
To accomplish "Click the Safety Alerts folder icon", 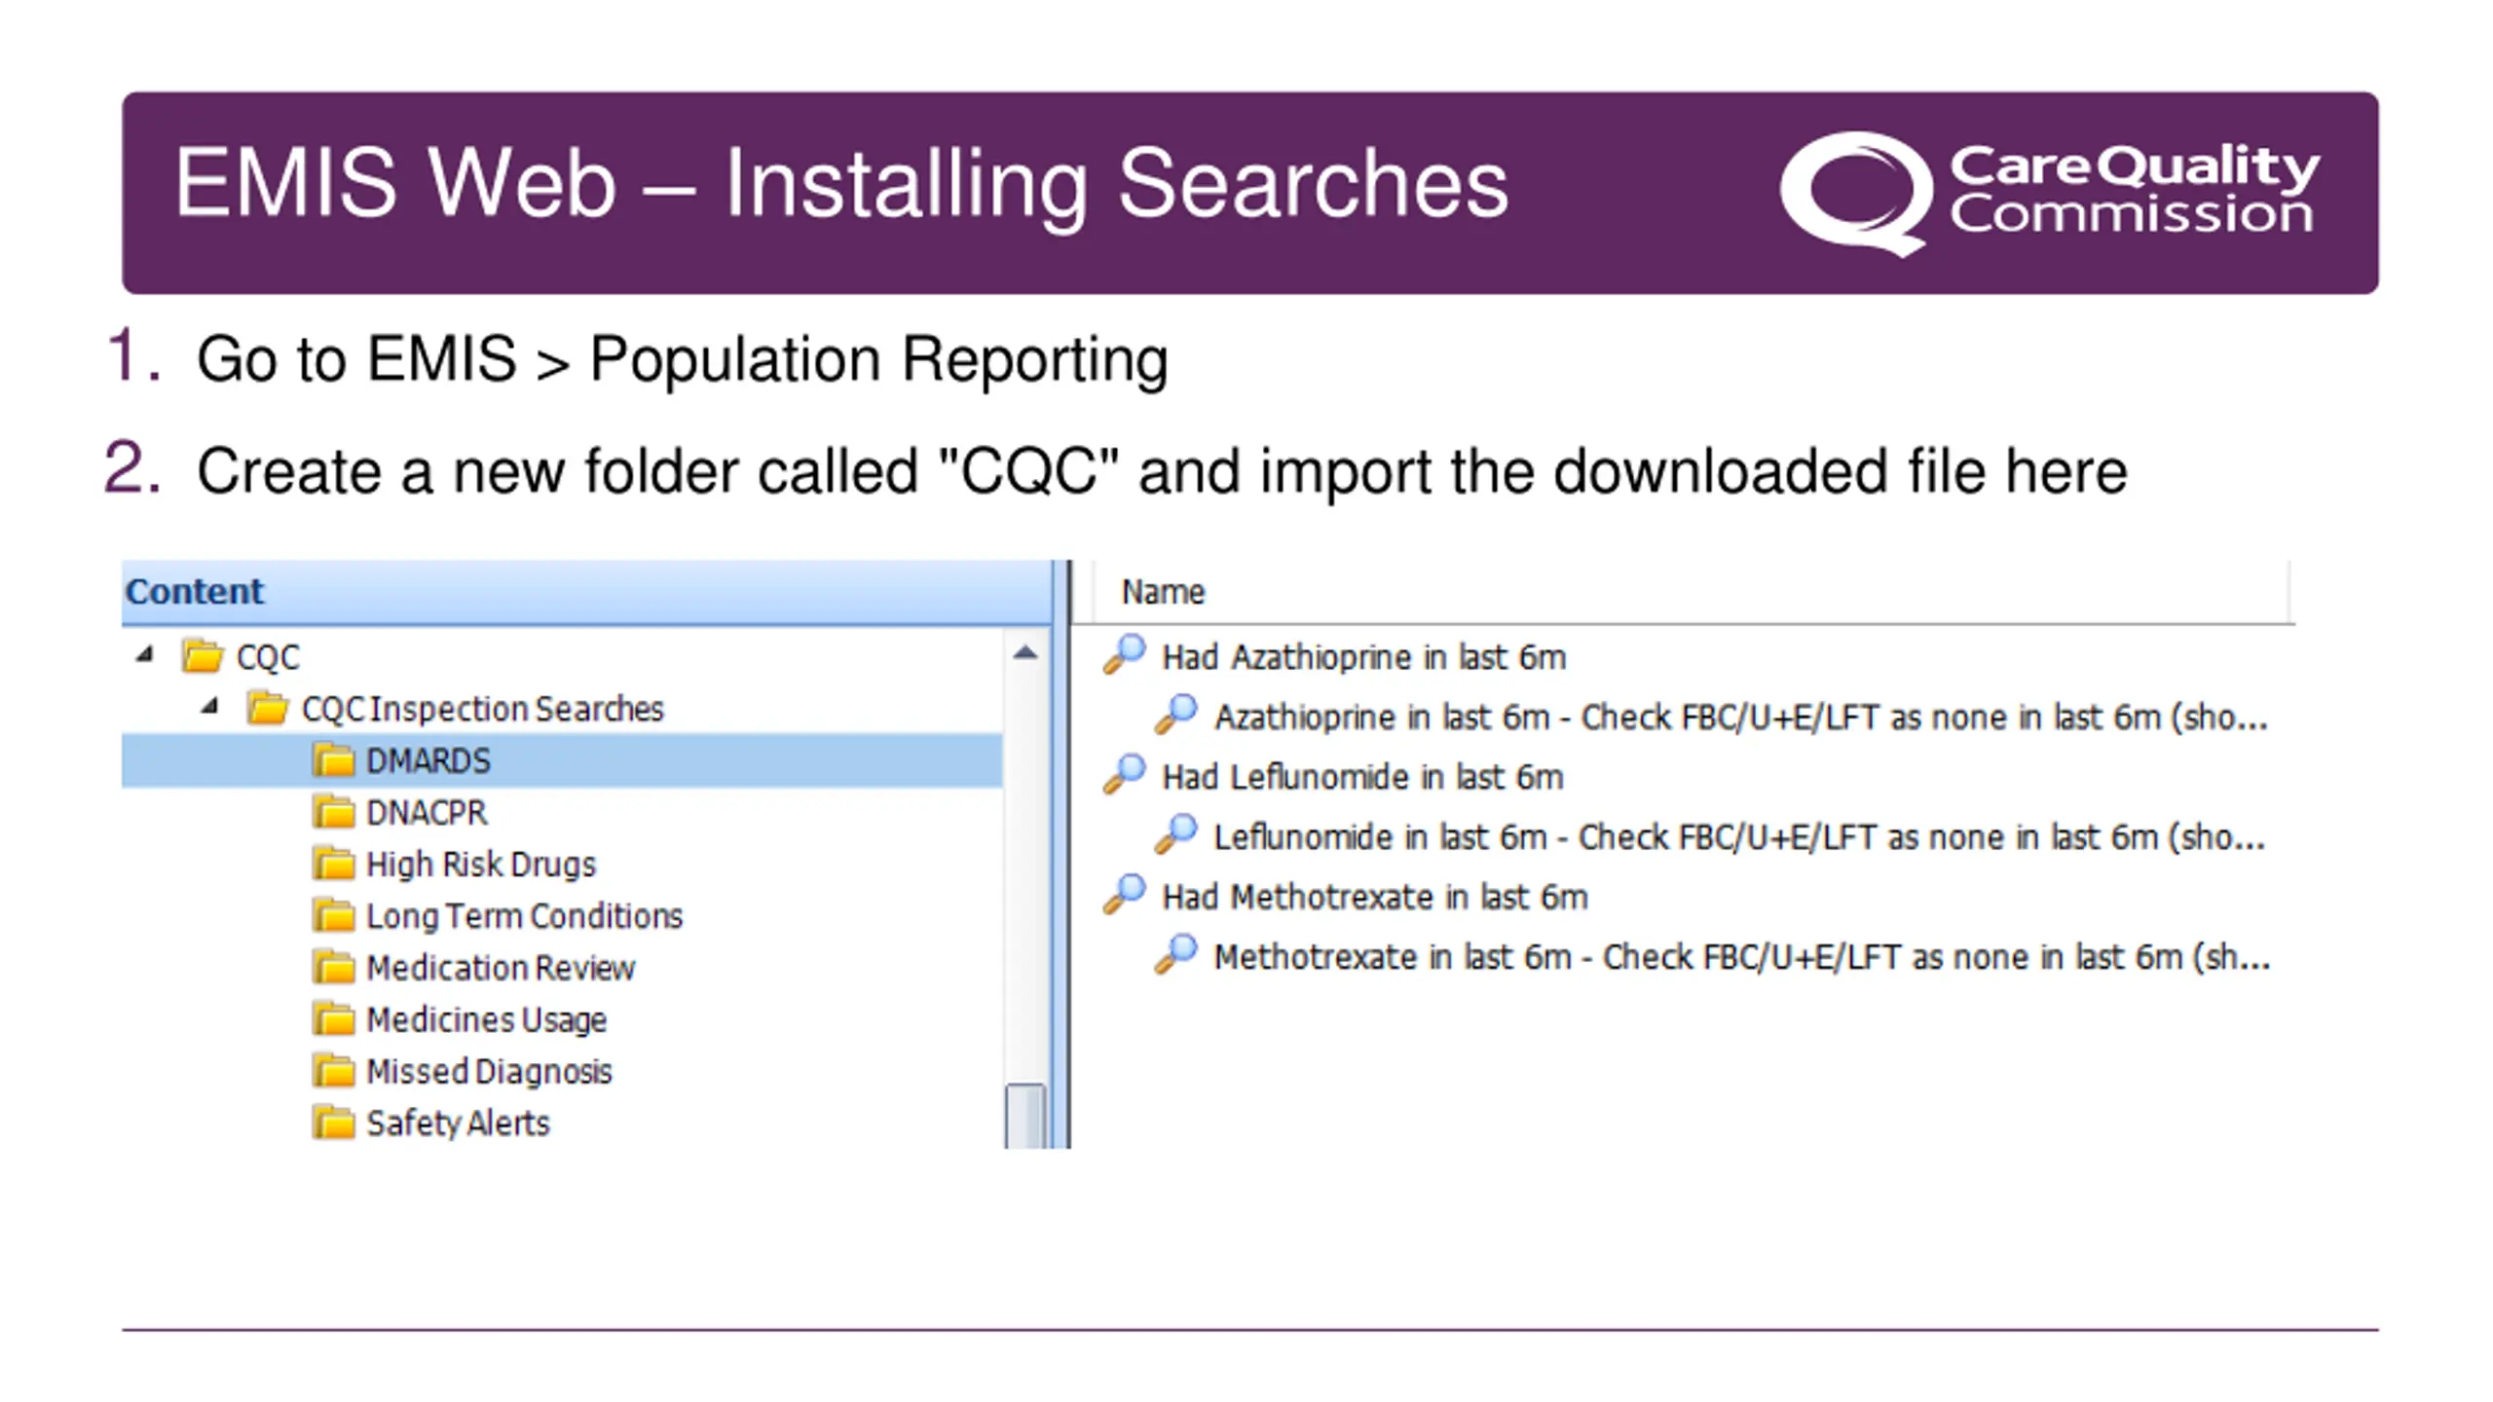I will (333, 1122).
